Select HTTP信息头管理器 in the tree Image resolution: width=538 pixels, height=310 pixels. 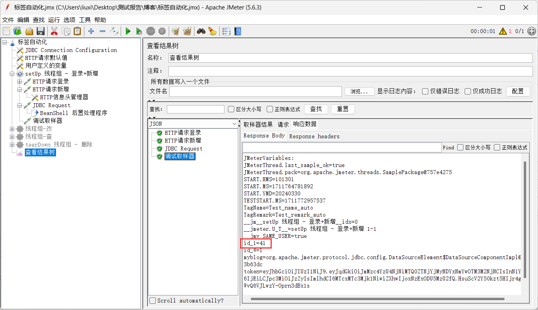pos(64,97)
